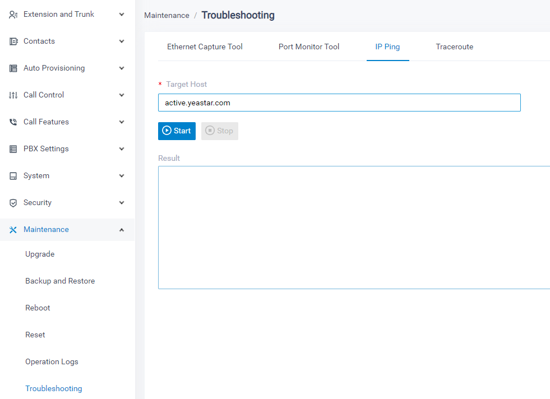Click the Extension and Trunk person icon
Image resolution: width=550 pixels, height=399 pixels.
coord(13,15)
